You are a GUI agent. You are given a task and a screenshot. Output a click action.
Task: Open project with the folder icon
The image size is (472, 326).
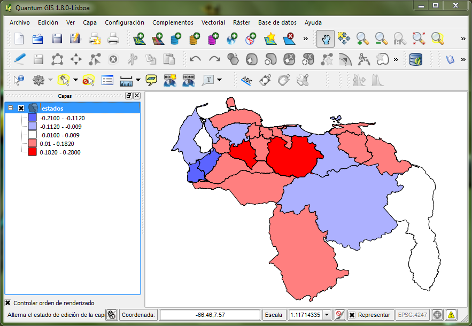coord(37,39)
